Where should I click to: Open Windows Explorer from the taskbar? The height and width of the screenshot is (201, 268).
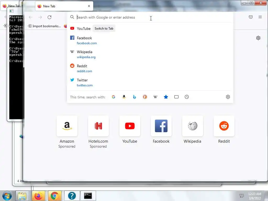22,196
